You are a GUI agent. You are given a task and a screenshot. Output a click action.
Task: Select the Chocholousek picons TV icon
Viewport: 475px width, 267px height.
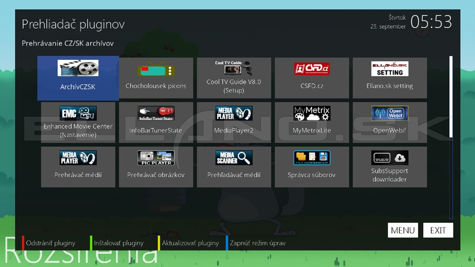[156, 70]
